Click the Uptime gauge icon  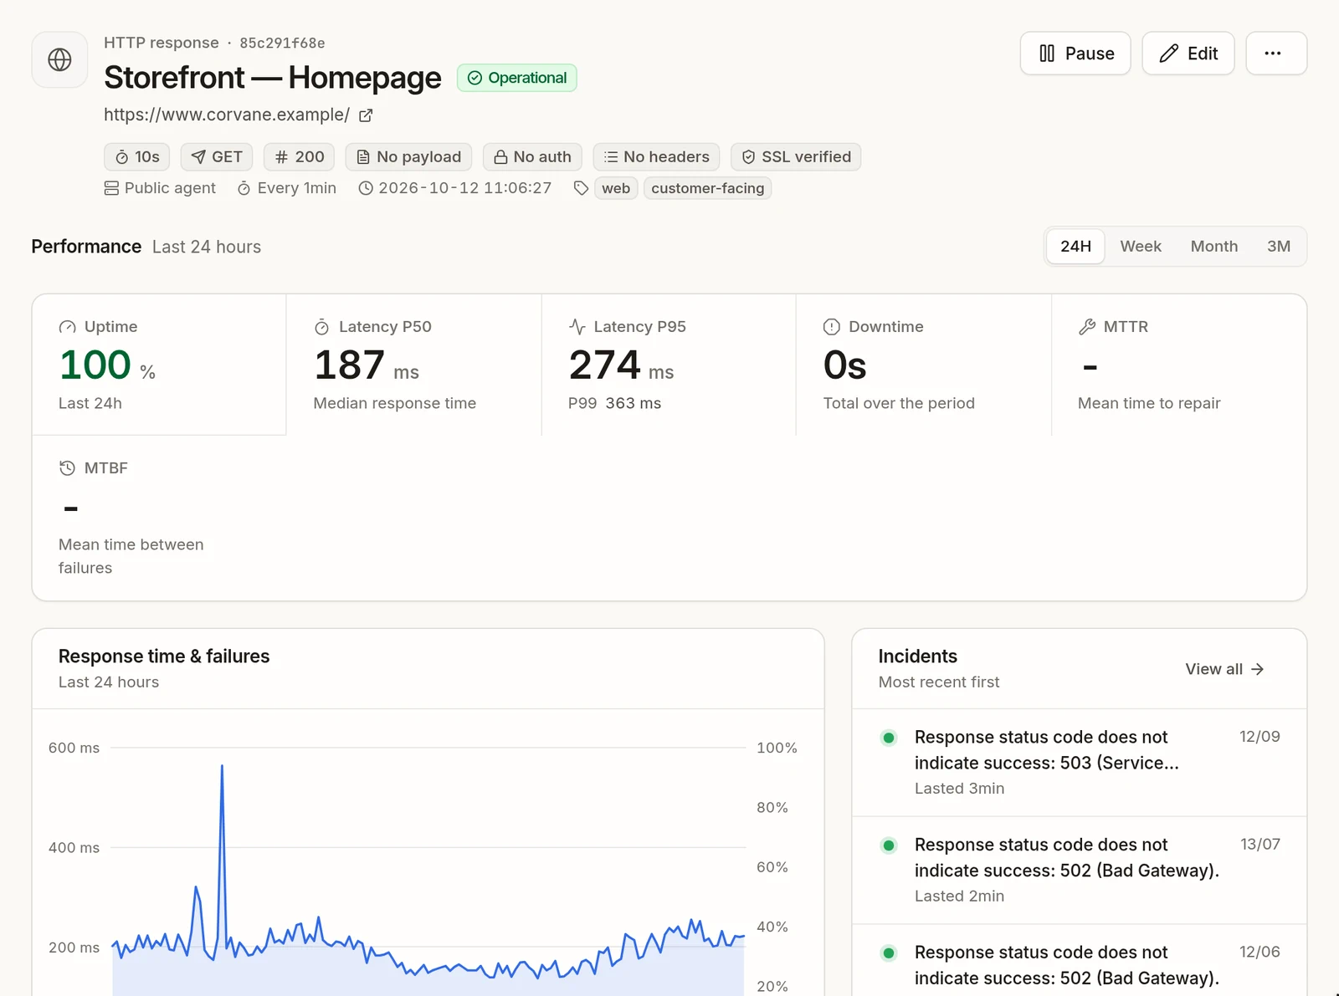click(67, 327)
